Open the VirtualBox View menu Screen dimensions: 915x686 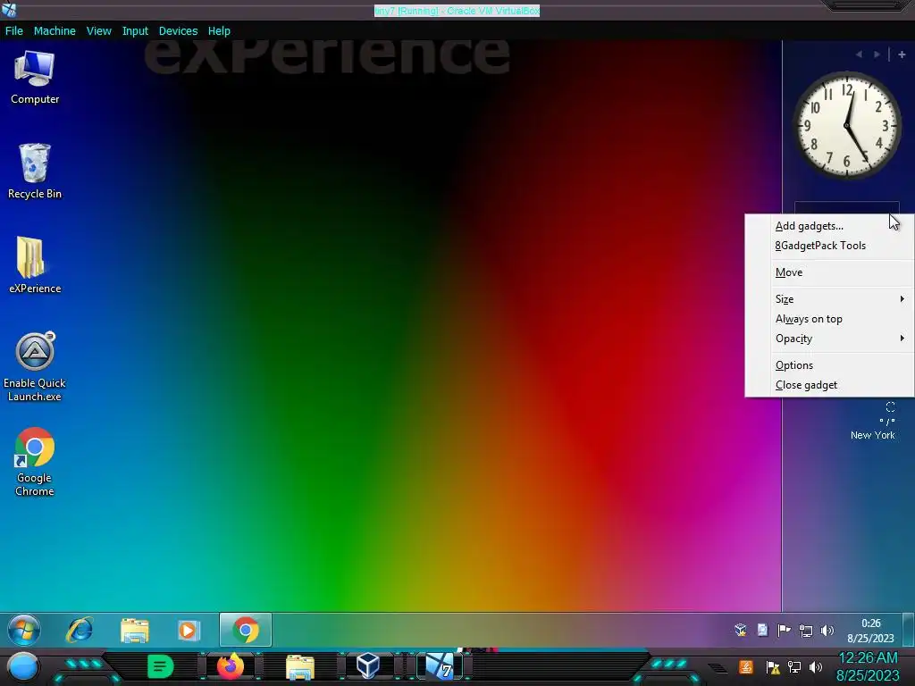[98, 31]
